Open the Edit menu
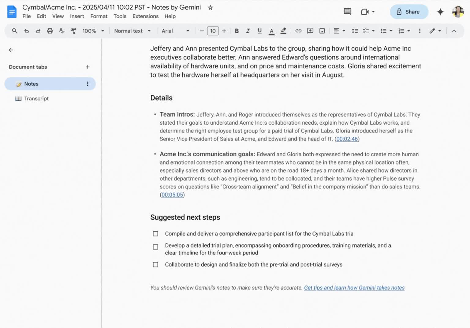 [41, 16]
